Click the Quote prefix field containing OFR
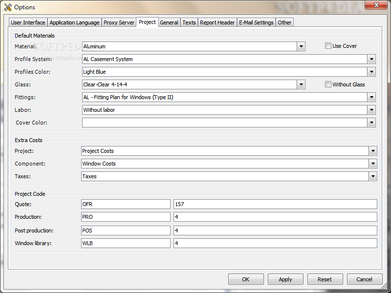391x293 pixels. click(126, 204)
